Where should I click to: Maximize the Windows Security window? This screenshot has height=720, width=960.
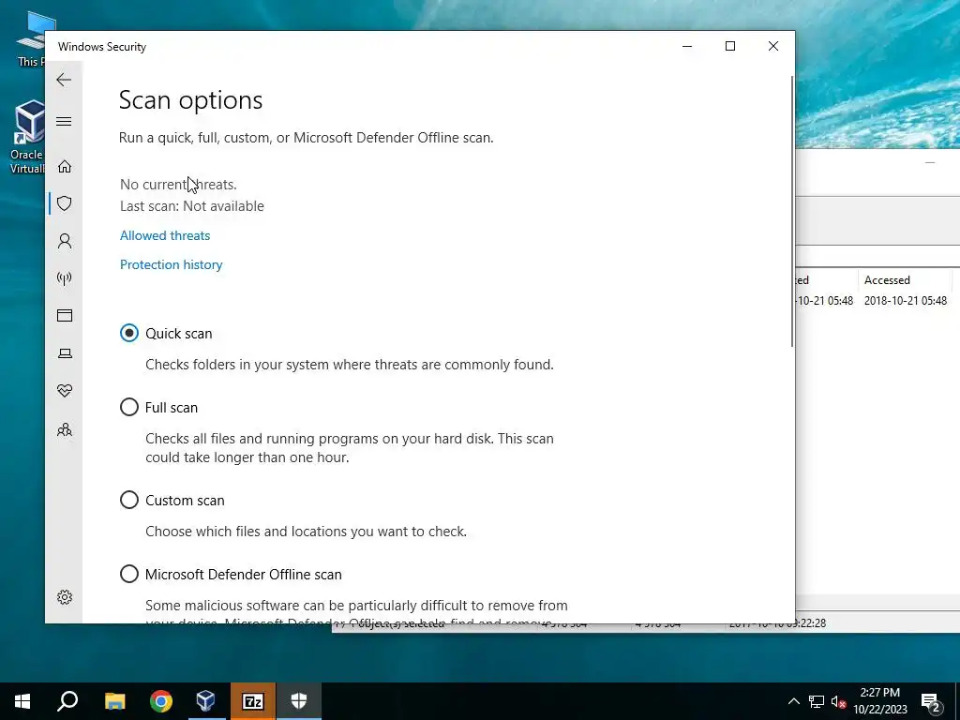point(729,46)
